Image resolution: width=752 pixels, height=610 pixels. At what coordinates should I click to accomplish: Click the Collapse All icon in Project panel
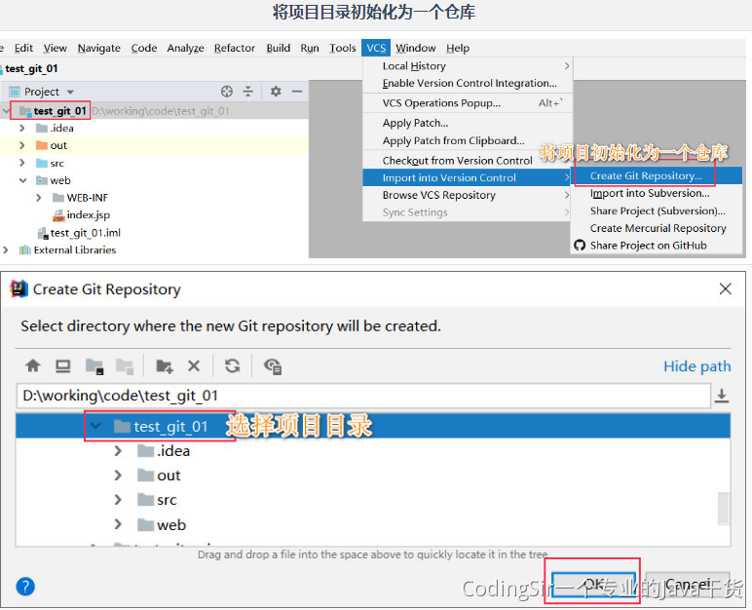[x=248, y=92]
